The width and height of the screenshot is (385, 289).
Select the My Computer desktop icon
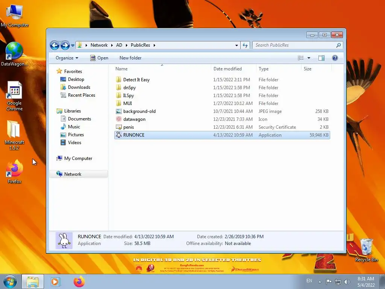(15, 16)
